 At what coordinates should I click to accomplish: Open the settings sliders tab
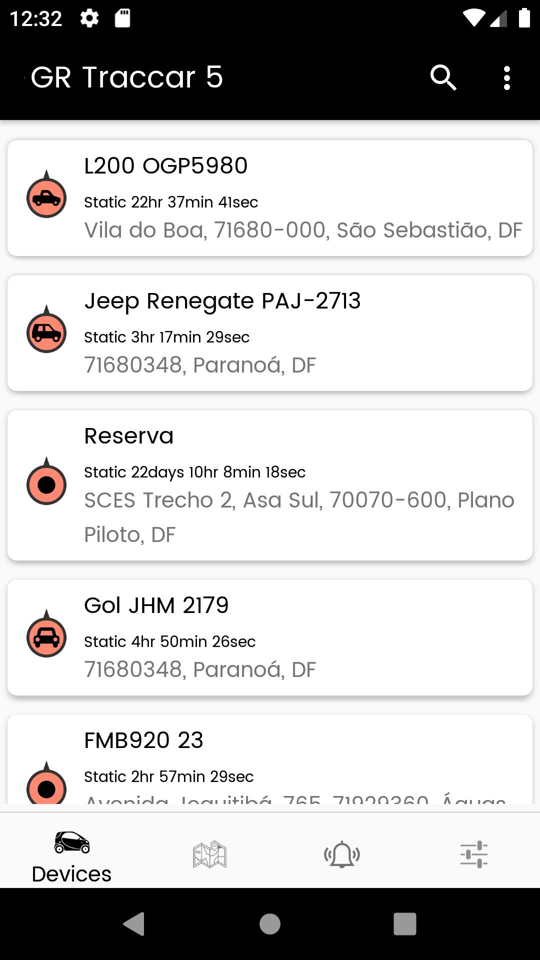tap(473, 854)
